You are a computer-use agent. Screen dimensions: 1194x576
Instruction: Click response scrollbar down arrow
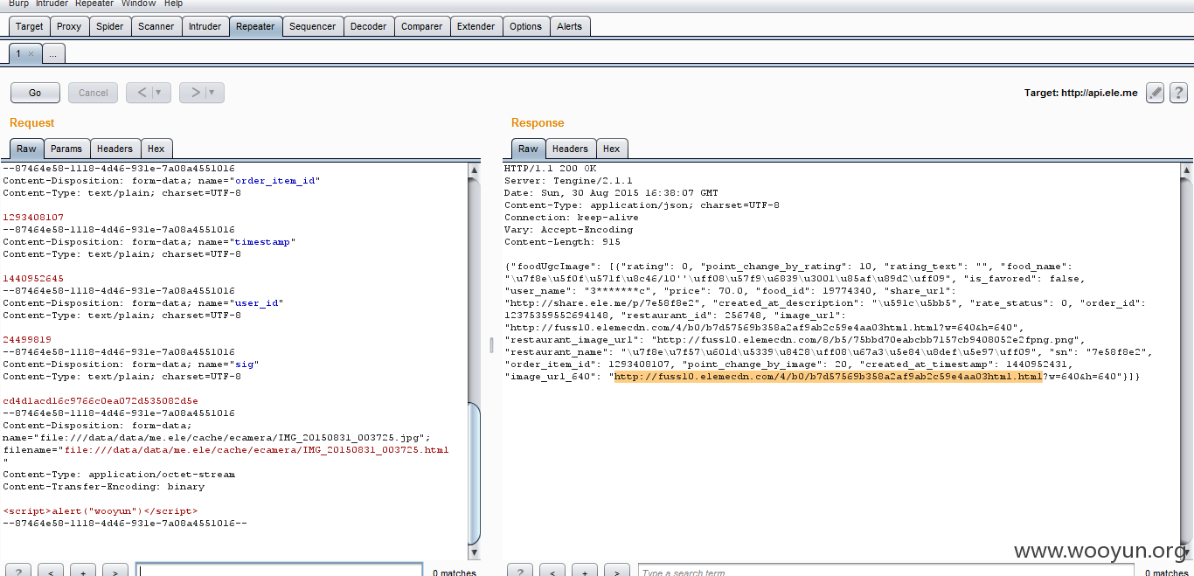pos(1187,552)
